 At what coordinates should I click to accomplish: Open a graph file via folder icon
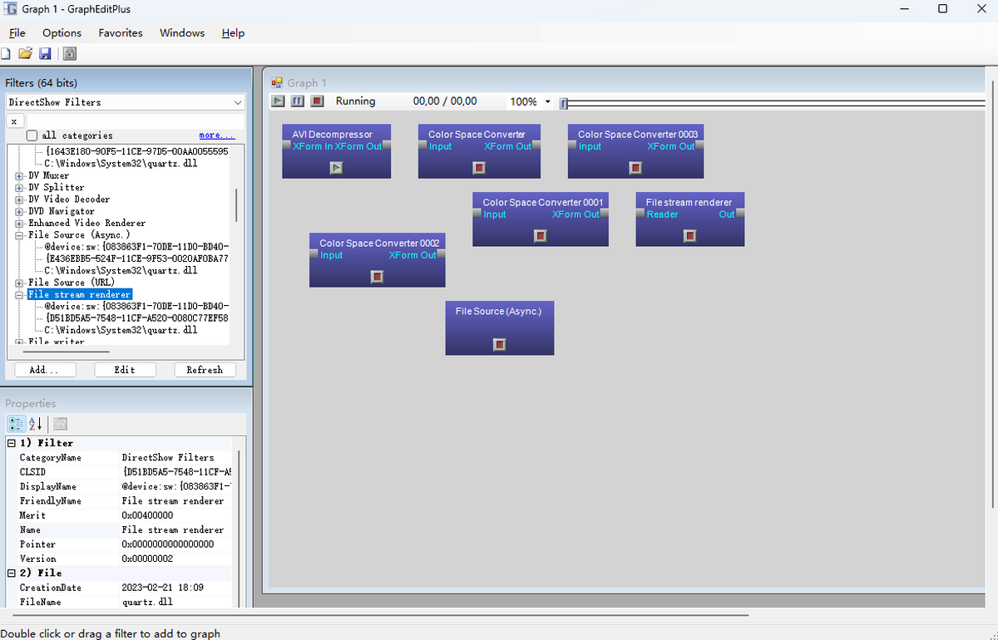pos(26,54)
